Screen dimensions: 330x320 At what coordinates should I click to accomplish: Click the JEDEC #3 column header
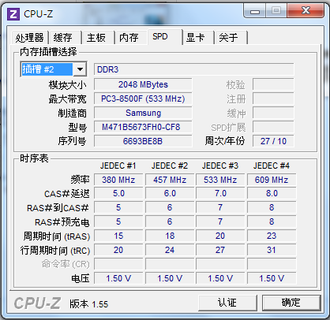[x=220, y=166]
